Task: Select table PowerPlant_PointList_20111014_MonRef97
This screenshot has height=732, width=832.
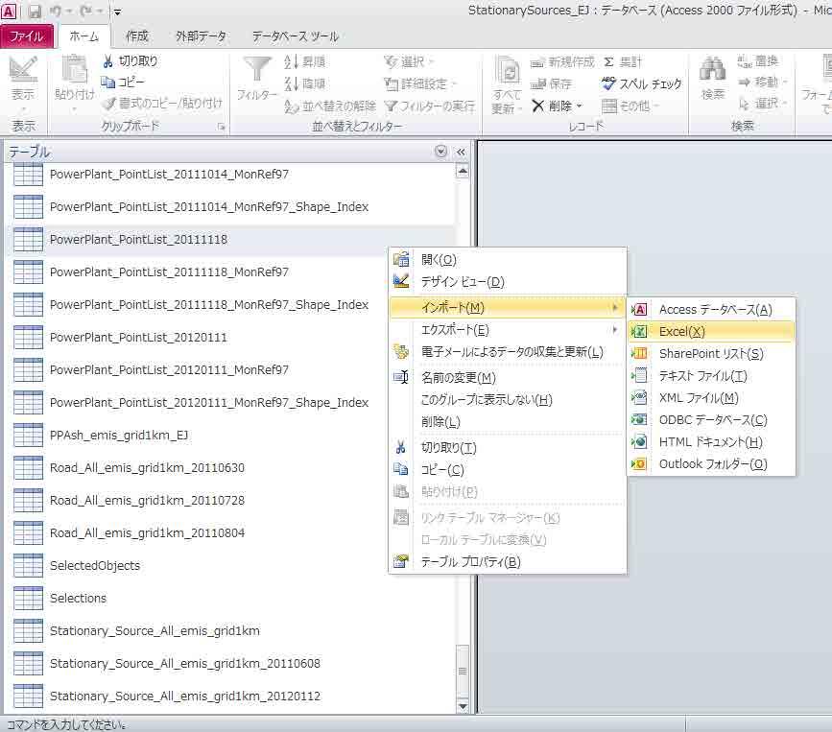Action: tap(169, 174)
